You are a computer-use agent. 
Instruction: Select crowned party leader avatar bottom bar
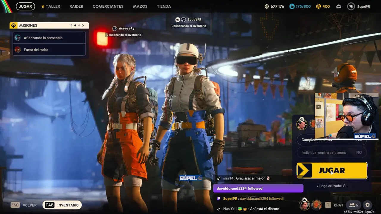[x=304, y=205]
